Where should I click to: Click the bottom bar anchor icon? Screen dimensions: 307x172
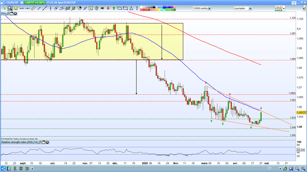(15, 168)
